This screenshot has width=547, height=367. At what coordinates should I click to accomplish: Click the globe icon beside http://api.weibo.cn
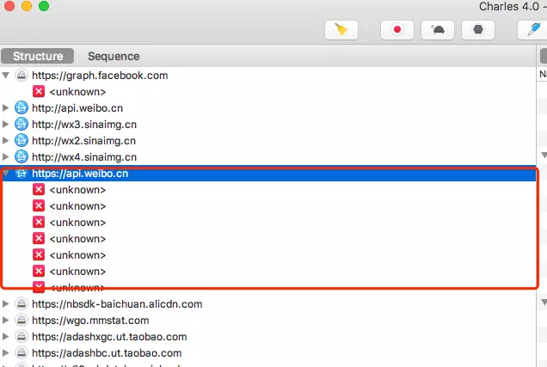[22, 108]
